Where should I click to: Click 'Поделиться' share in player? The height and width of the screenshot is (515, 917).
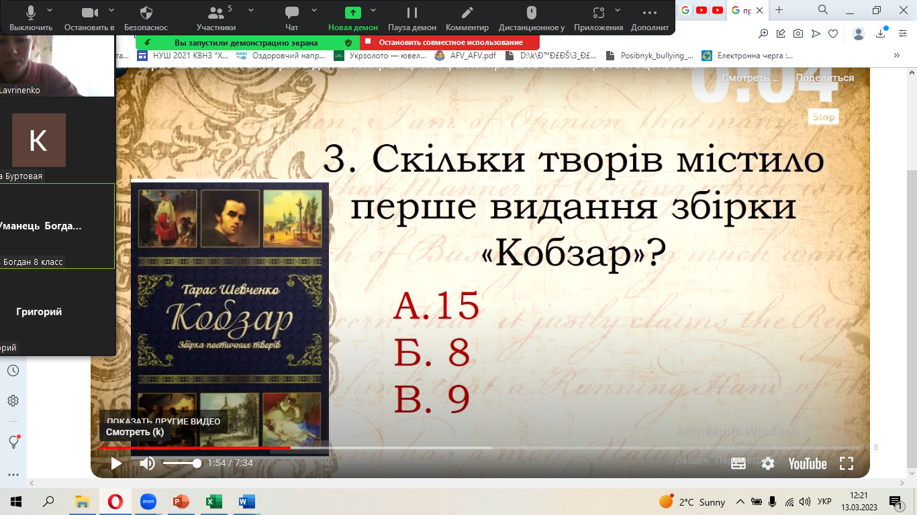[x=825, y=78]
